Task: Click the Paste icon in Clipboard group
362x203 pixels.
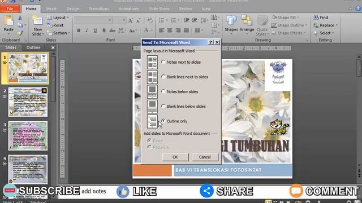Action: click(8, 21)
